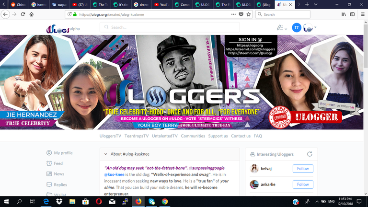The image size is (368, 207).
Task: Open Feed in sidebar
Action: tap(55, 163)
